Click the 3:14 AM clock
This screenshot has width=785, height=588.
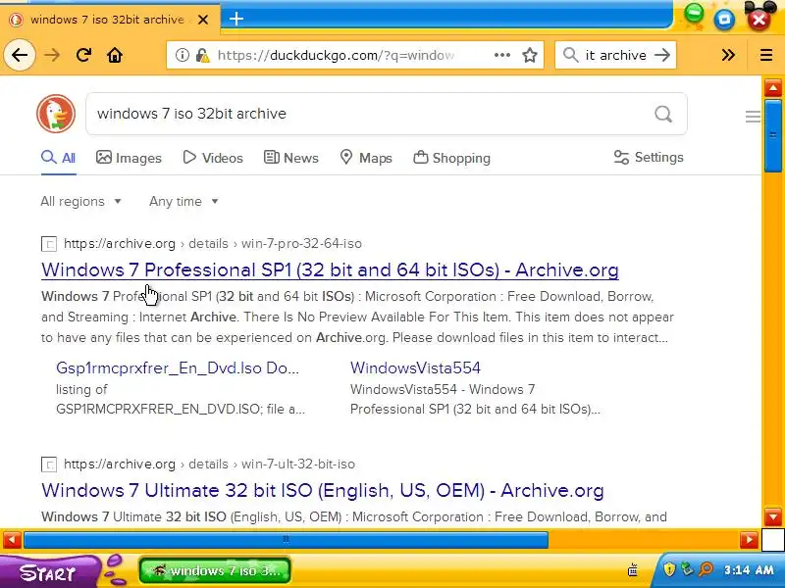tap(749, 569)
